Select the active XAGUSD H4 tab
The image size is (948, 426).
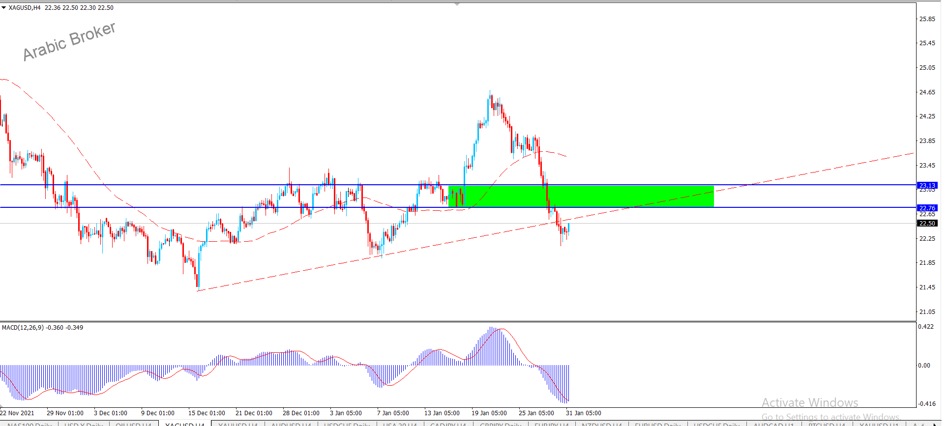pyautogui.click(x=185, y=424)
